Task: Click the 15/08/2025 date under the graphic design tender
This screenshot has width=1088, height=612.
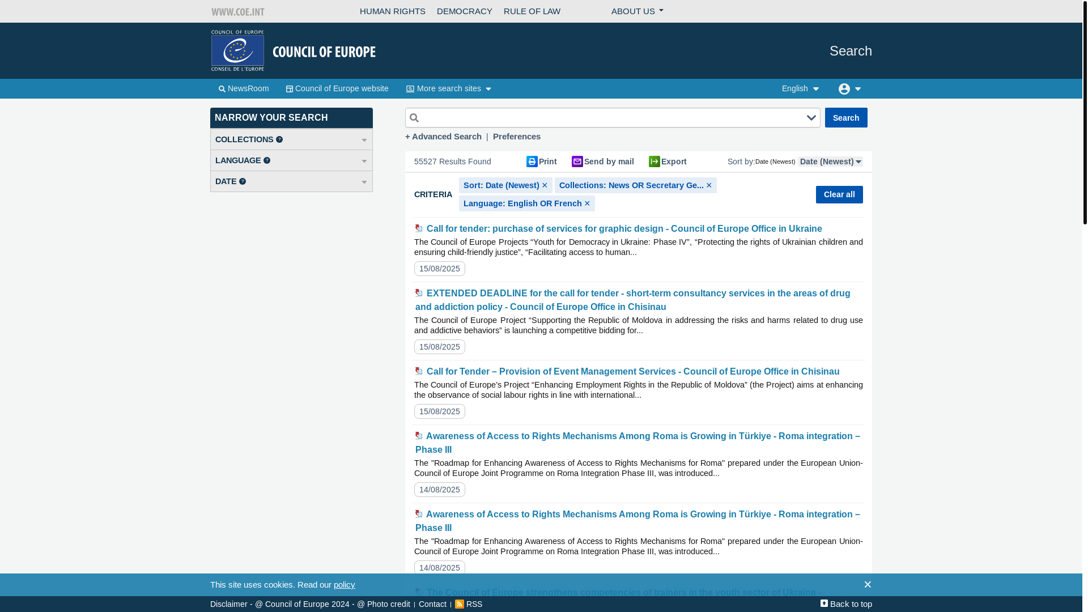Action: (x=440, y=269)
